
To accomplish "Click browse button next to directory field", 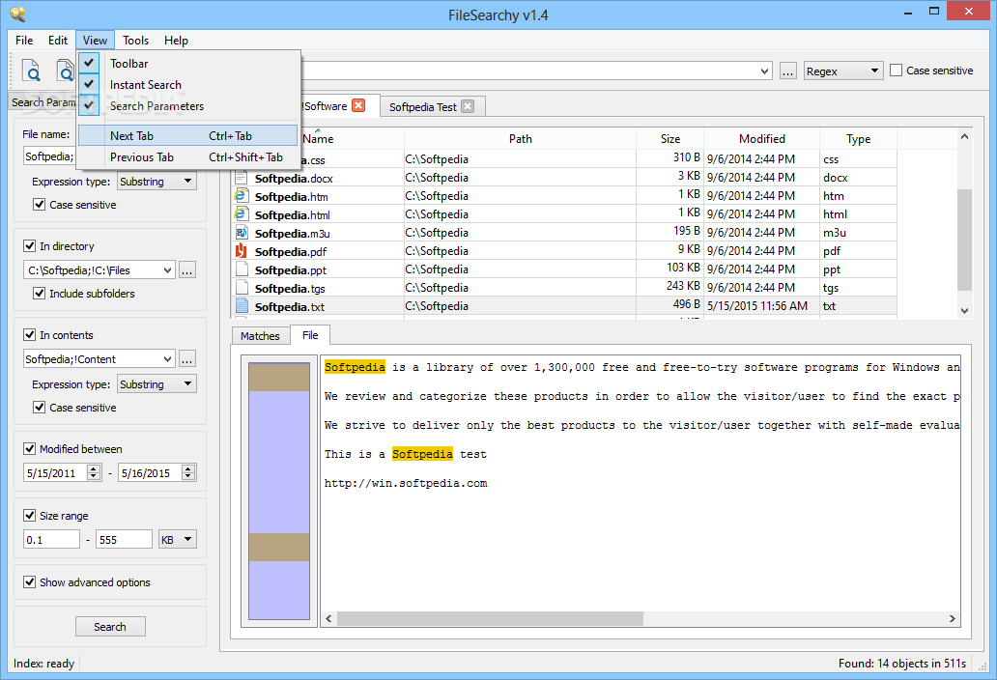I will coord(187,270).
